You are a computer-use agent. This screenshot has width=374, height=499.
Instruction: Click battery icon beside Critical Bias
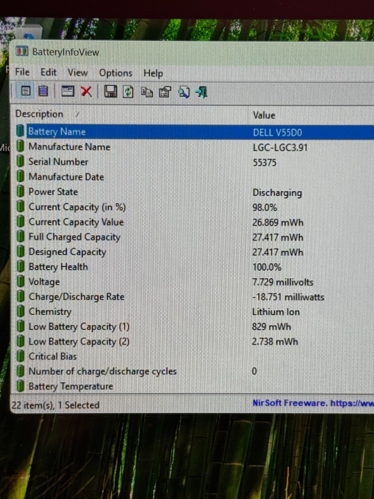click(x=20, y=356)
